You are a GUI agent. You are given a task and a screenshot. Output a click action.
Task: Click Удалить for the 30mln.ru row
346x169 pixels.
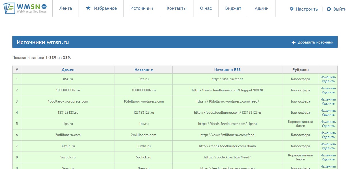(328, 148)
